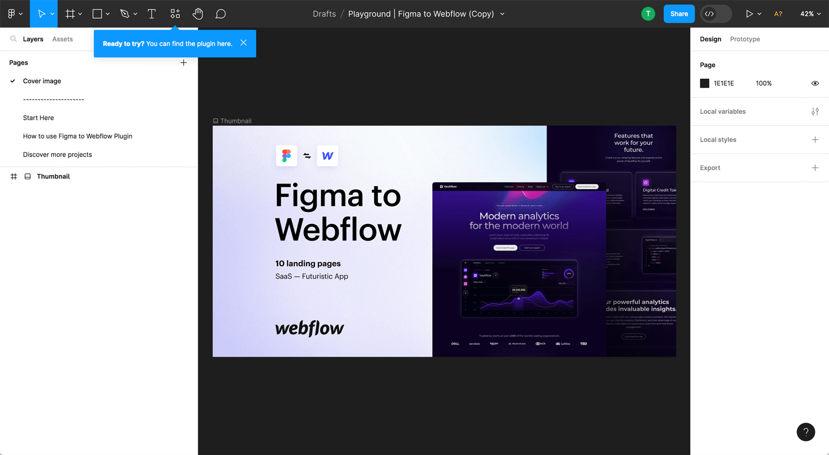This screenshot has width=829, height=455.
Task: Select the Text tool
Action: click(151, 14)
